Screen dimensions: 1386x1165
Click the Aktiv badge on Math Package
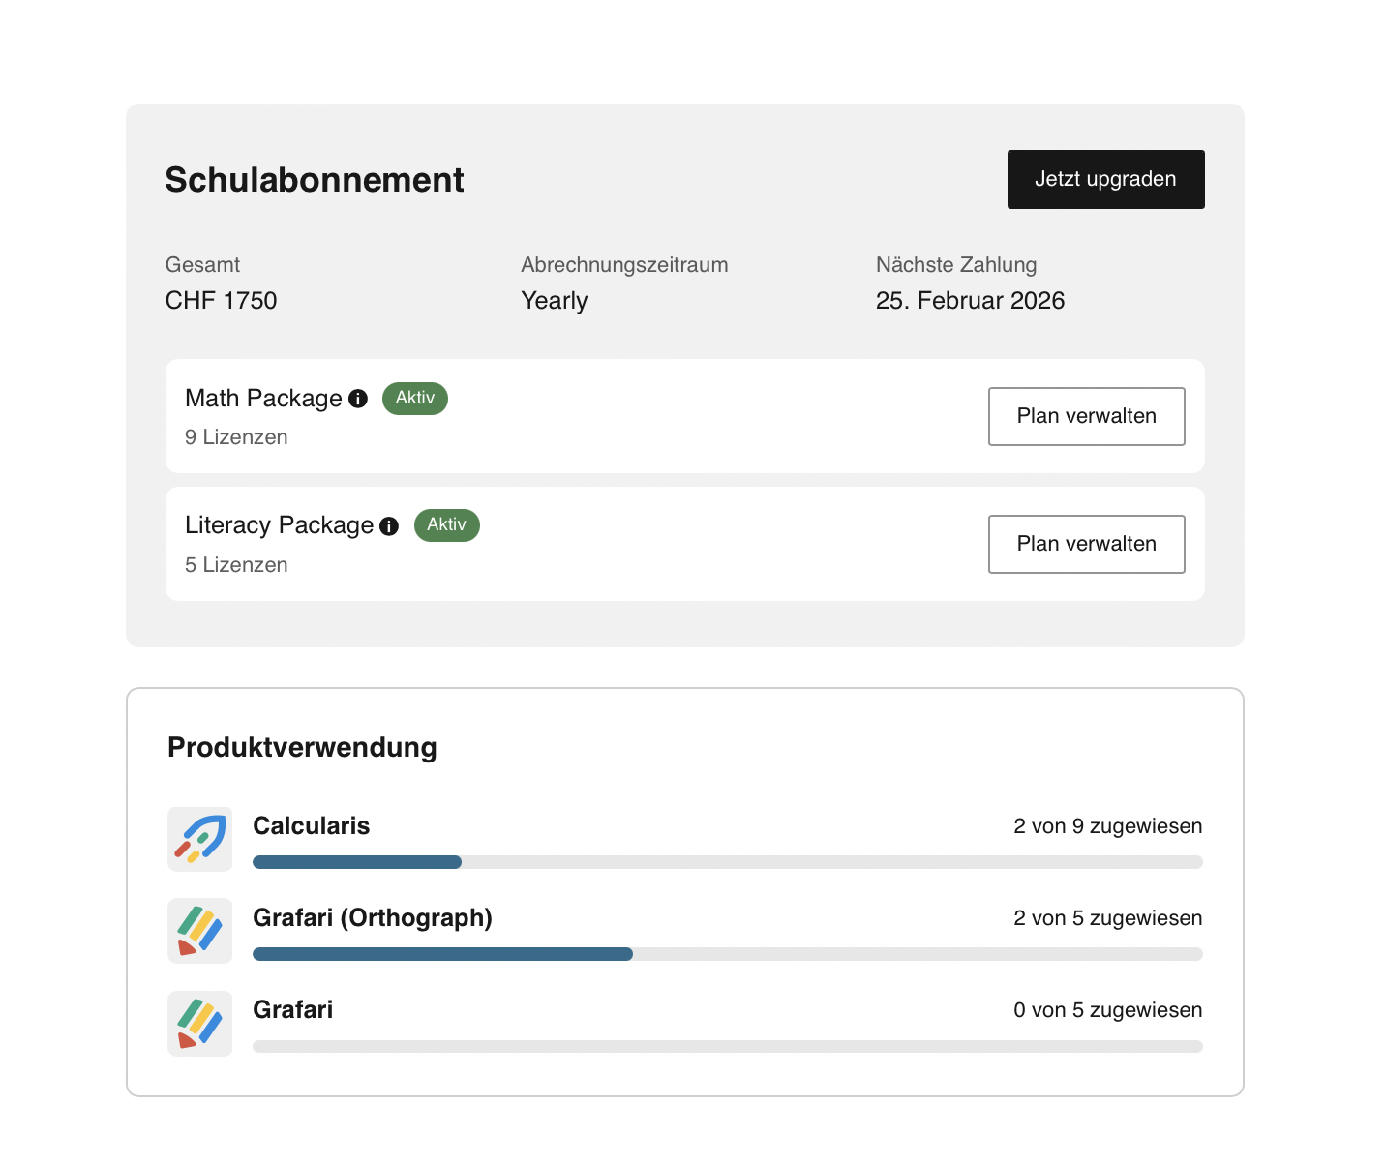(415, 398)
